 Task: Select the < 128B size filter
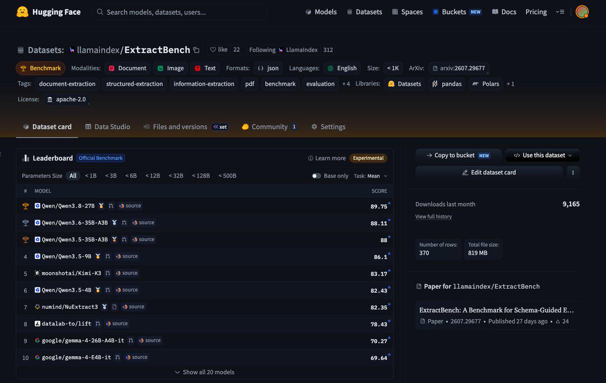pyautogui.click(x=200, y=176)
